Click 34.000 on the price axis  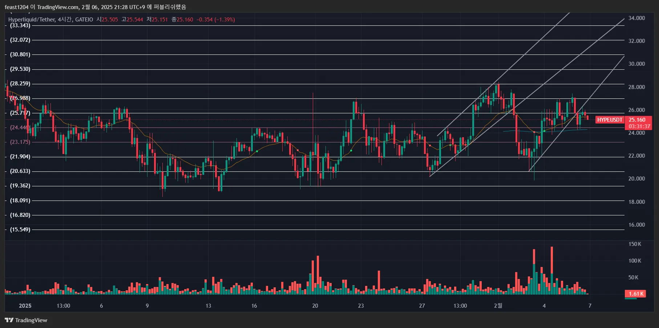(636, 18)
